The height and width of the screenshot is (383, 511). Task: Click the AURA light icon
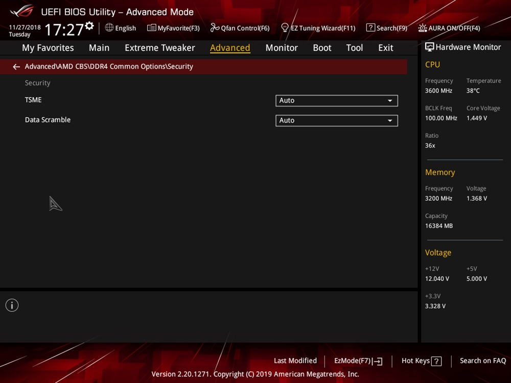pyautogui.click(x=423, y=28)
